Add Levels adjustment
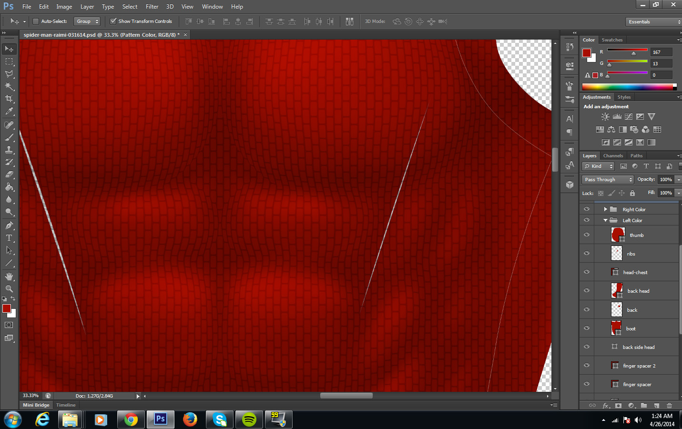Image resolution: width=682 pixels, height=429 pixels. 617,116
